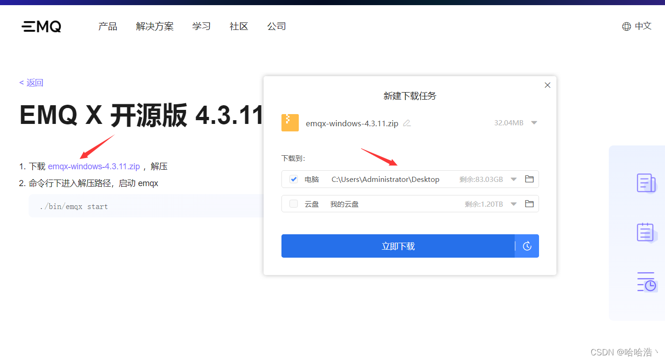Open the 电脑 path dropdown arrow
The width and height of the screenshot is (665, 361).
[x=514, y=179]
